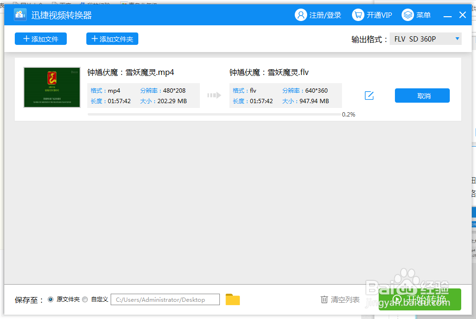Click the 添加文件夹 button
476x319 pixels.
pyautogui.click(x=112, y=39)
